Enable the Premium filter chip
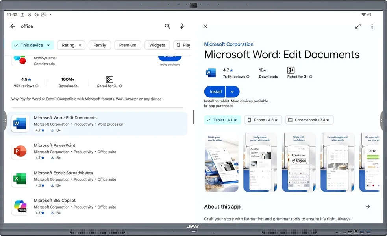This screenshot has height=236, width=387. pyautogui.click(x=128, y=45)
